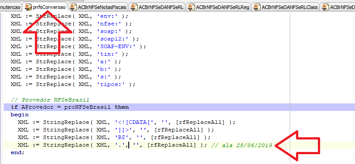Activate the ACBrNFSeDANFSeRLClass tab
The width and height of the screenshot is (355, 164).
(286, 7)
